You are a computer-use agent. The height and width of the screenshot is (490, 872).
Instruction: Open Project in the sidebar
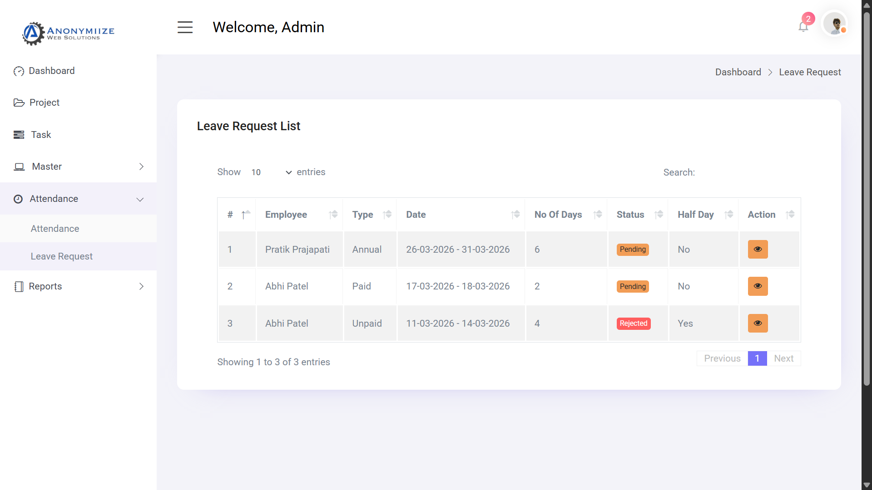[78, 103]
